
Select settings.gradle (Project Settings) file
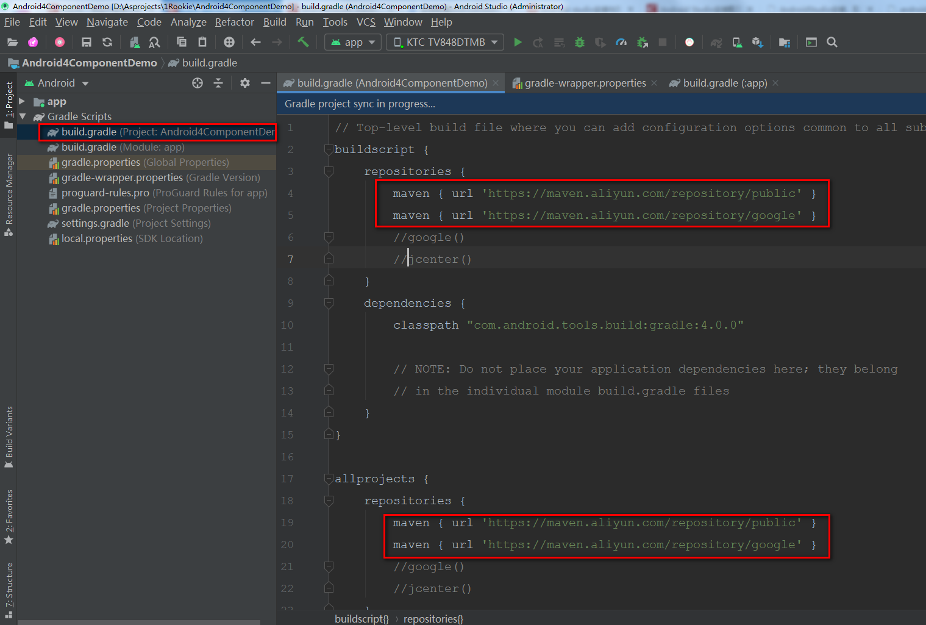pos(146,223)
